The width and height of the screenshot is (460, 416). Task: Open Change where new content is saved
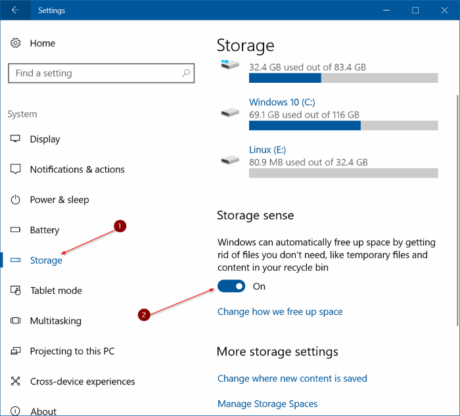click(292, 379)
